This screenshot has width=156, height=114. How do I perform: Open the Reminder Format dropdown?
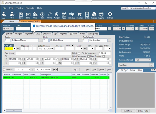150,60
